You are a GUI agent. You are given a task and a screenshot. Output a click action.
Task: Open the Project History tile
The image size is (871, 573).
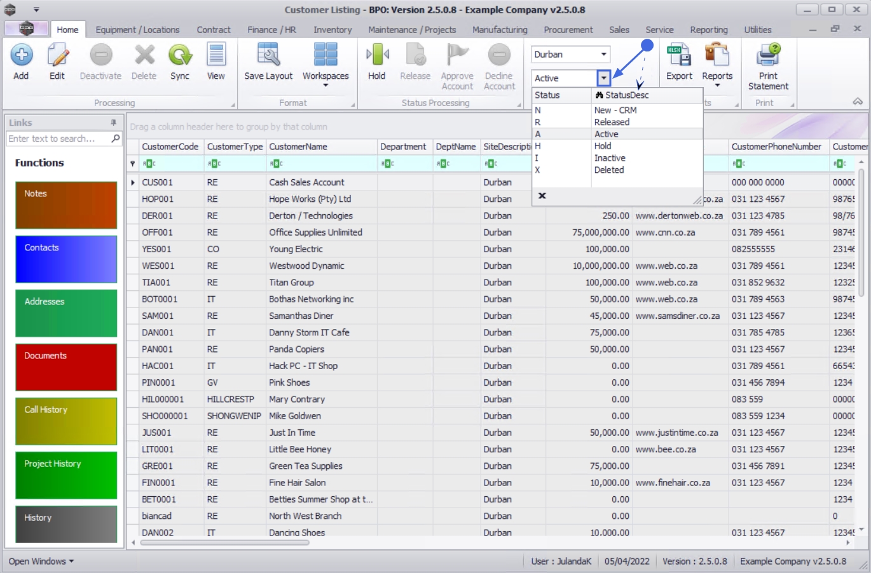pyautogui.click(x=66, y=475)
